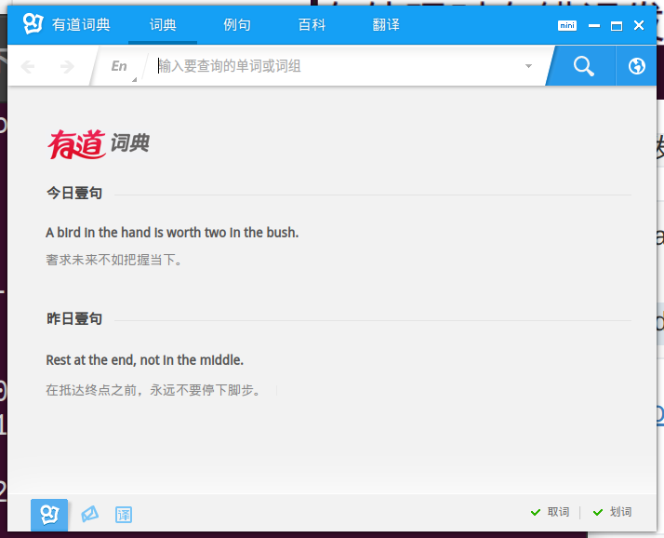Toggle the 取词 checkbox
This screenshot has width=664, height=538.
pos(550,512)
